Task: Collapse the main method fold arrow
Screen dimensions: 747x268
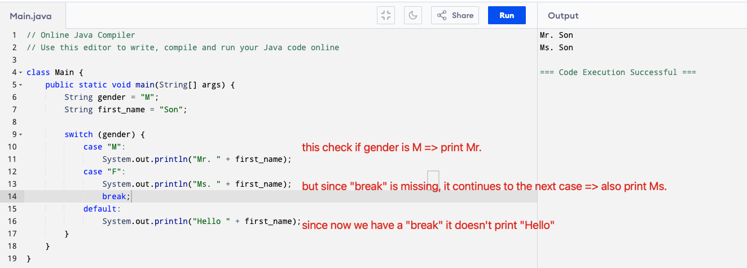Action: (21, 85)
